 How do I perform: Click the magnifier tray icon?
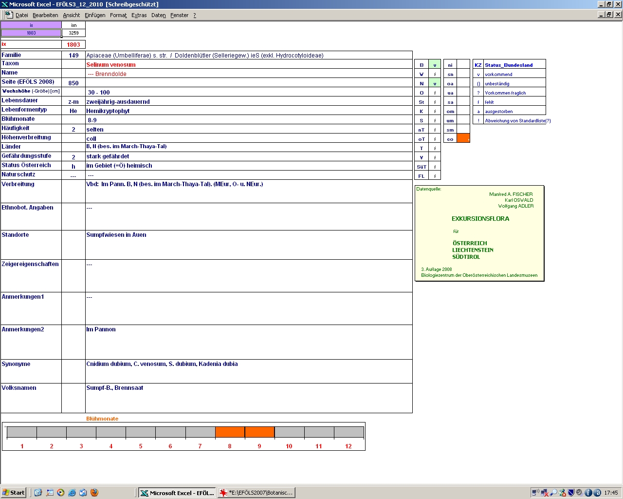coord(553,493)
